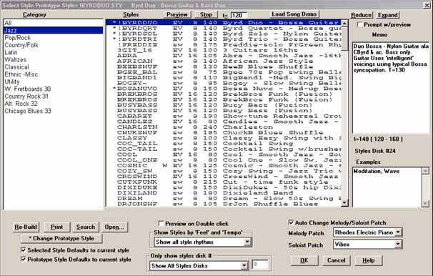The image size is (433, 276).
Task: Select the CHARLSTN style row
Action: coord(224,127)
